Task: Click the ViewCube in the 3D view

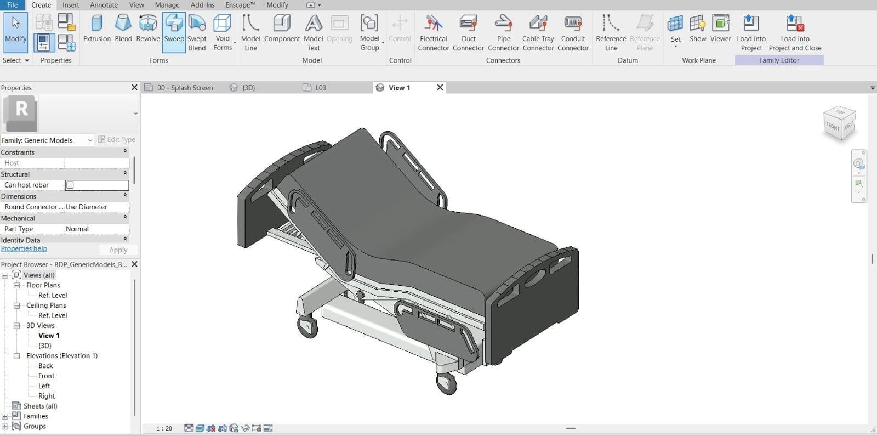Action: 839,123
